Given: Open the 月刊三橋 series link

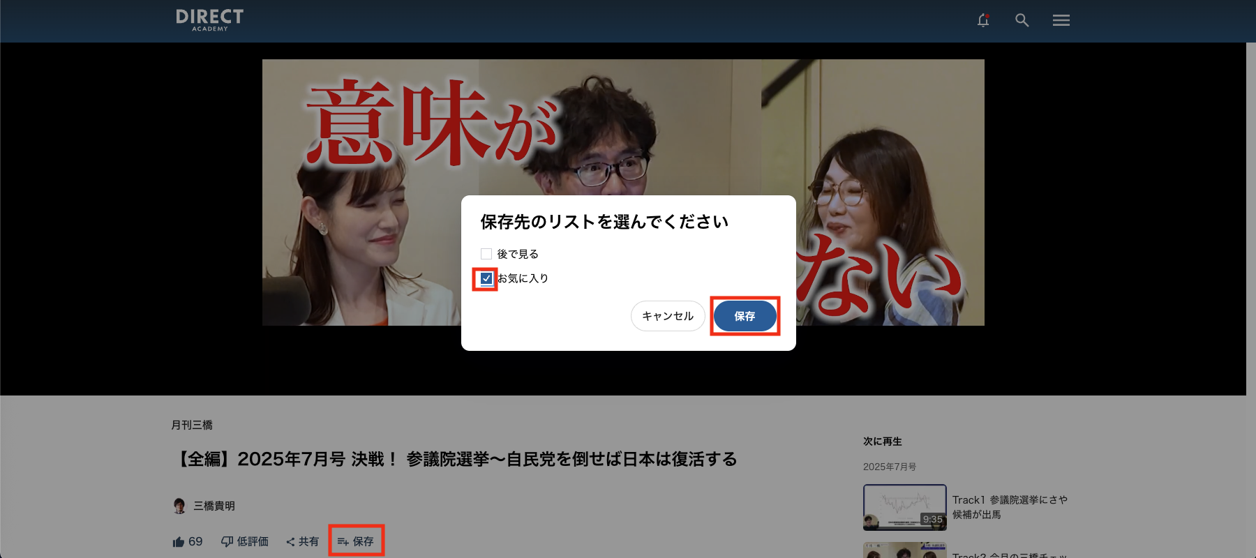Looking at the screenshot, I should click(x=192, y=425).
